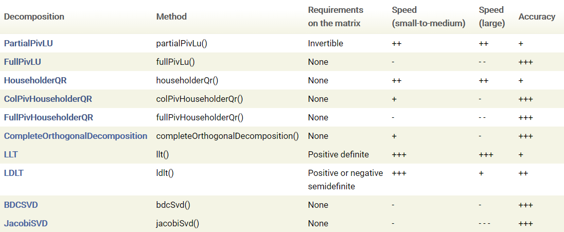Screen dimensions: 564x232
Task: Click the HouseholderQR link
Action: tap(36, 80)
